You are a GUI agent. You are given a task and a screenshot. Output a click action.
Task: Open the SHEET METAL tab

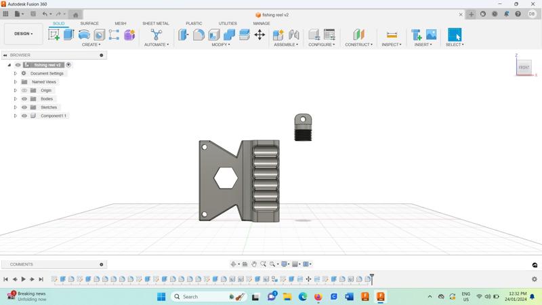155,24
